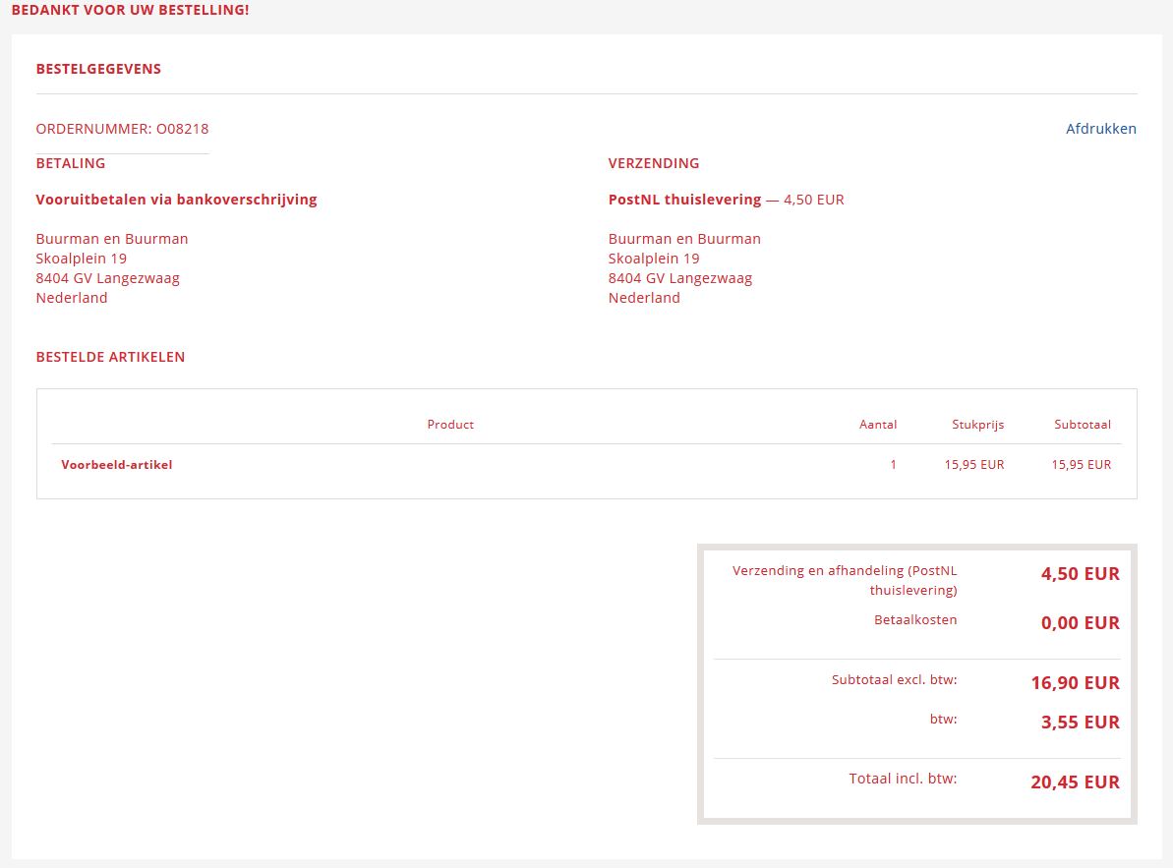Click the Afdrukken print link
Viewport: 1173px width, 868px height.
pyautogui.click(x=1100, y=129)
